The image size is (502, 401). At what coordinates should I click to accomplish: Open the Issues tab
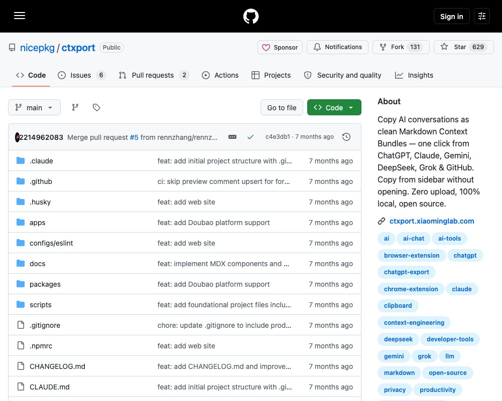(82, 75)
